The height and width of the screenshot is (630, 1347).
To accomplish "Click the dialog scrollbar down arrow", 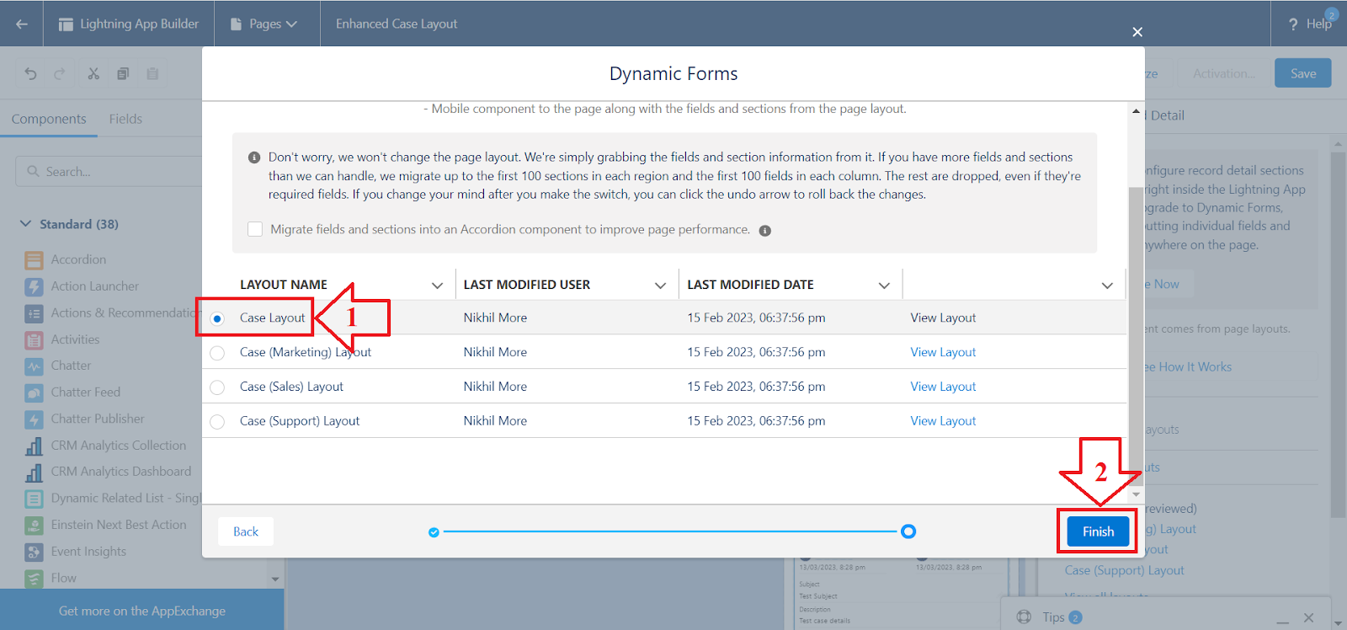I will [x=1136, y=495].
